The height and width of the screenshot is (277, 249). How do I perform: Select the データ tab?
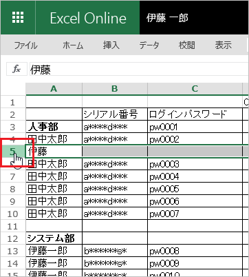tap(149, 45)
